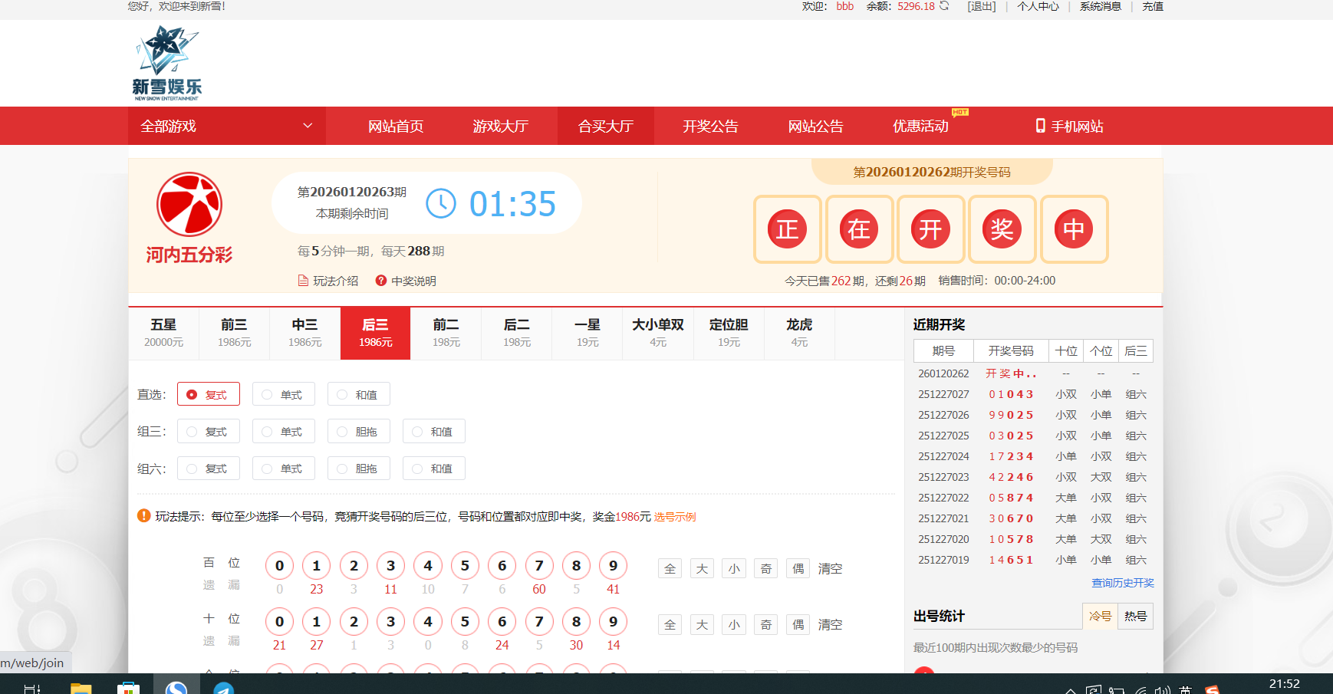Switch to the 前三 play tab
1333x694 pixels.
click(x=234, y=333)
